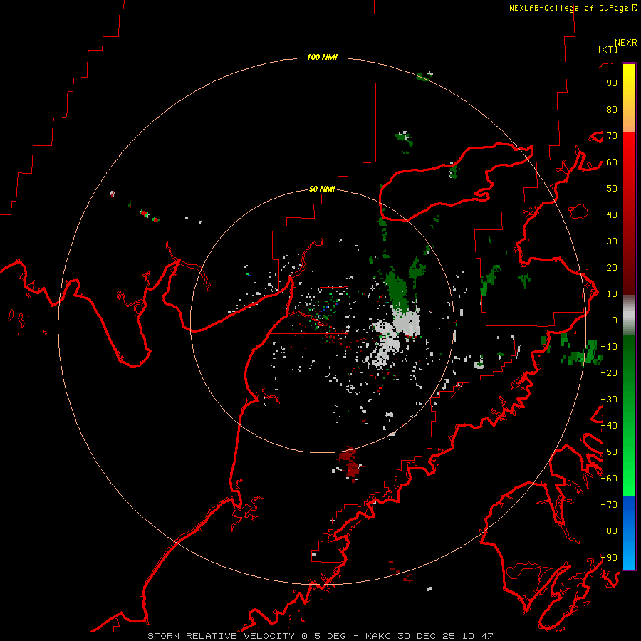
Task: Click the -40 value on the velocity scale
Action: point(609,426)
